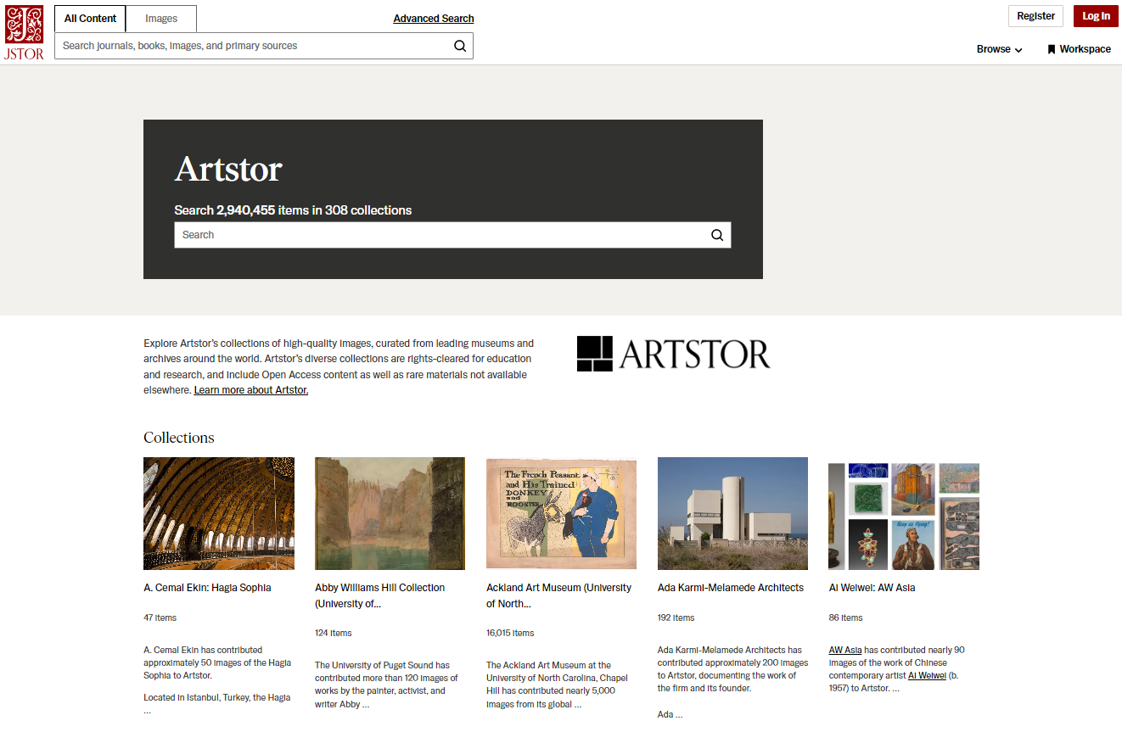Click the top search bar magnifier icon
Screen dimensions: 1122x732
[460, 46]
